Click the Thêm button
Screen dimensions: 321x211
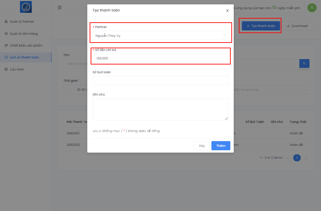click(x=221, y=146)
